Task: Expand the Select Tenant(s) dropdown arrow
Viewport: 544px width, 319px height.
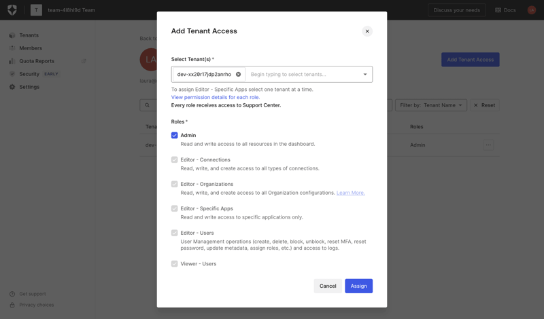Action: click(x=365, y=75)
